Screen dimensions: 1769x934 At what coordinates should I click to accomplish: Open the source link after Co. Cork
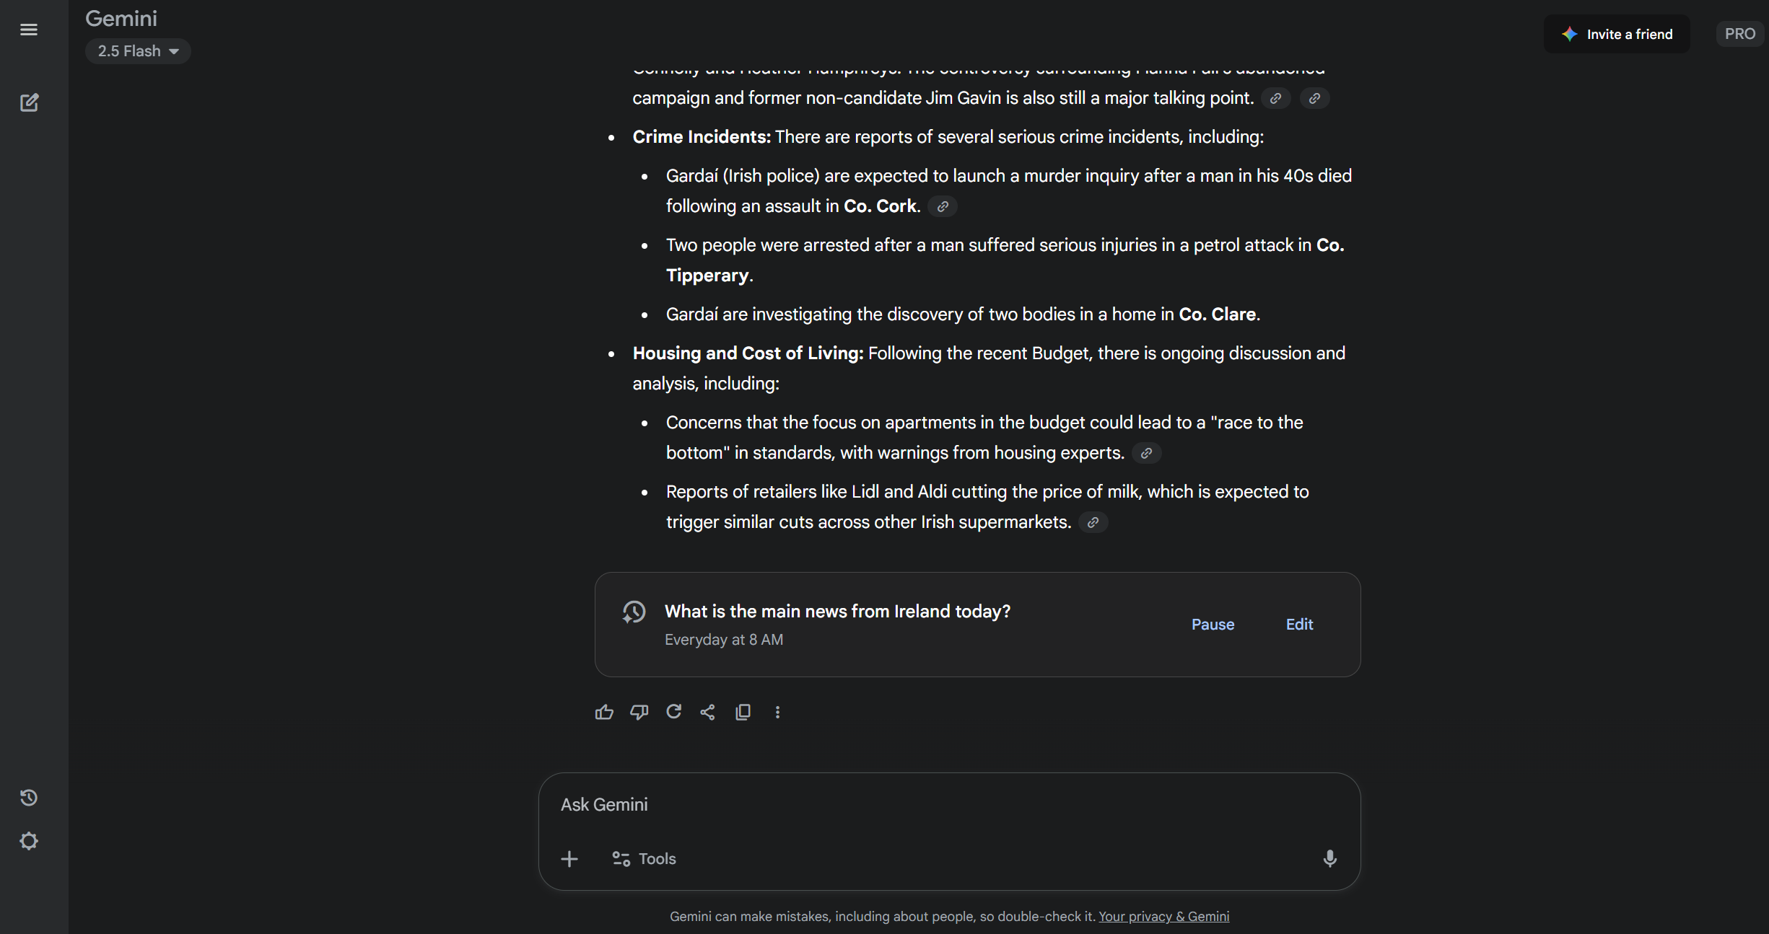point(943,207)
